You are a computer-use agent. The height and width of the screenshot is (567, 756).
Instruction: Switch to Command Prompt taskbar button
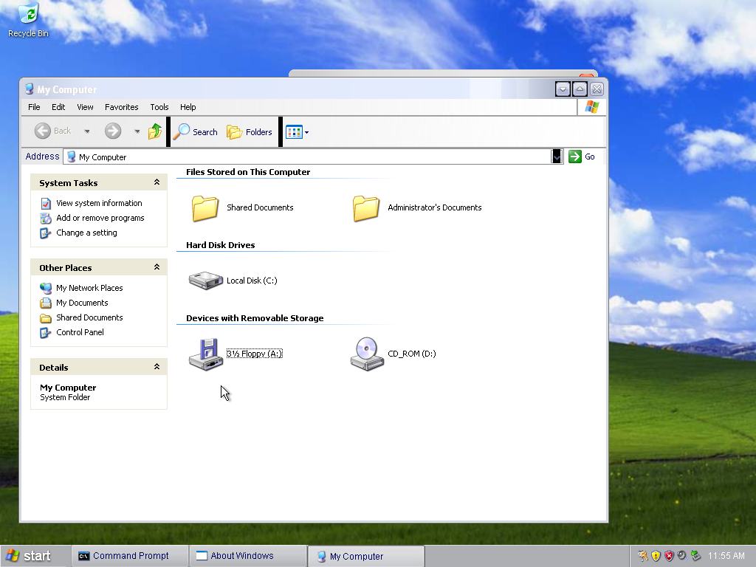130,556
